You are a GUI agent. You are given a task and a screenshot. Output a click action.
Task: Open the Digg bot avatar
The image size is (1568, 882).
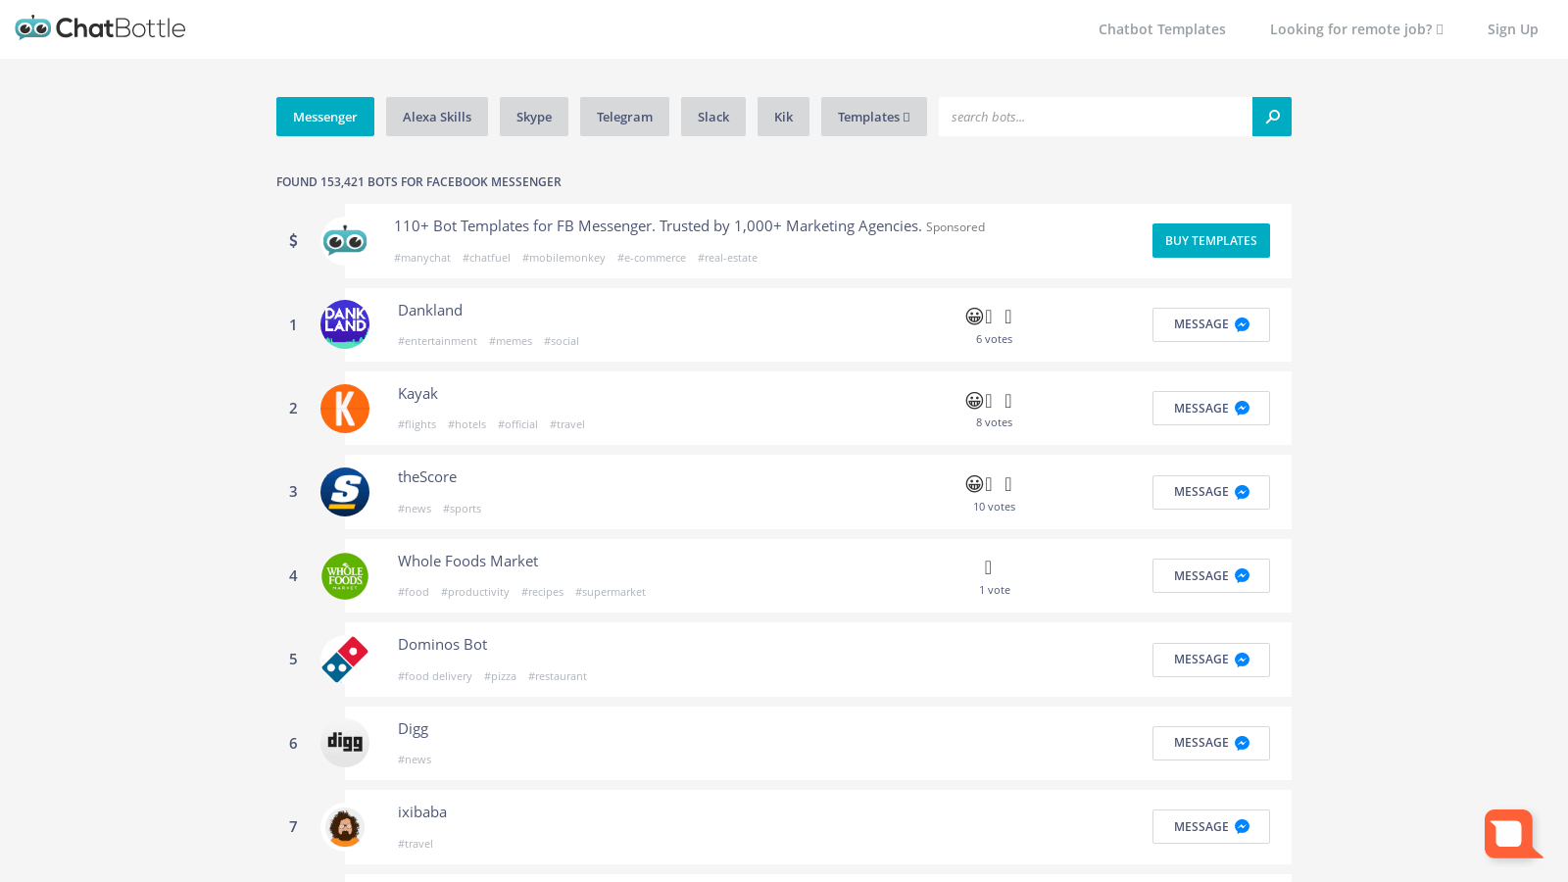click(x=345, y=743)
